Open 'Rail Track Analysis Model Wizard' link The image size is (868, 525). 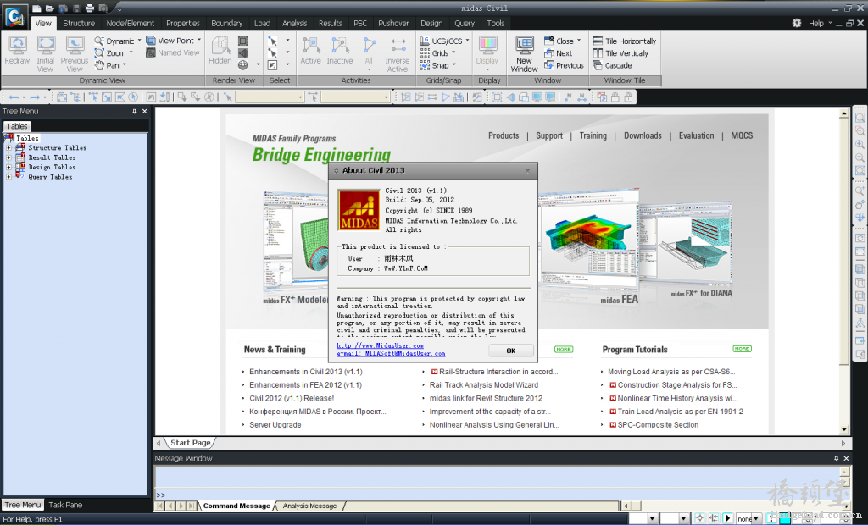(x=484, y=385)
